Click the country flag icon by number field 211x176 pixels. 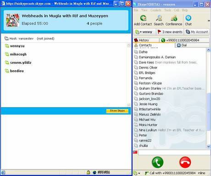pyautogui.click(x=135, y=152)
